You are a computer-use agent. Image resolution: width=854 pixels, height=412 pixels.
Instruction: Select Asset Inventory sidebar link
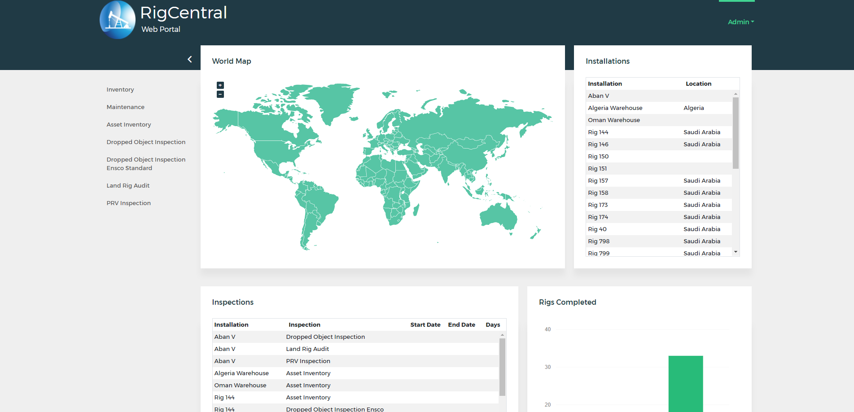129,125
